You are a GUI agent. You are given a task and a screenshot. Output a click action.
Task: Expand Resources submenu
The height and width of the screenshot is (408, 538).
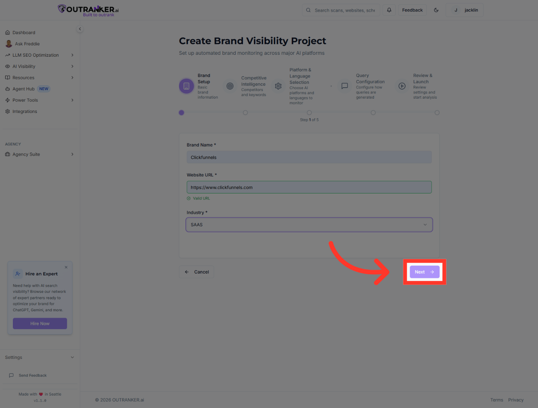(72, 78)
